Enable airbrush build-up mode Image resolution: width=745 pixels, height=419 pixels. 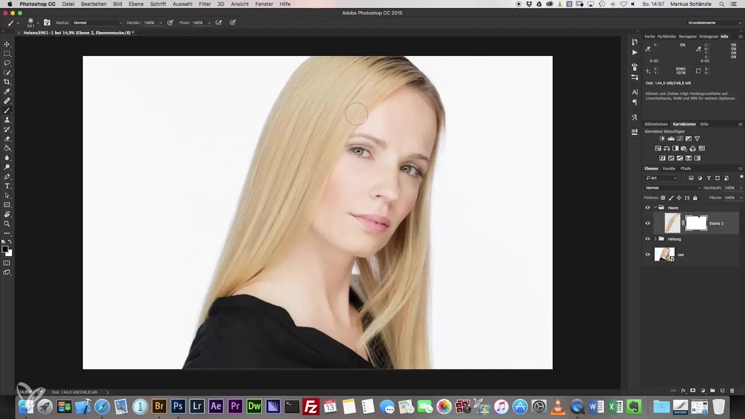(x=219, y=23)
